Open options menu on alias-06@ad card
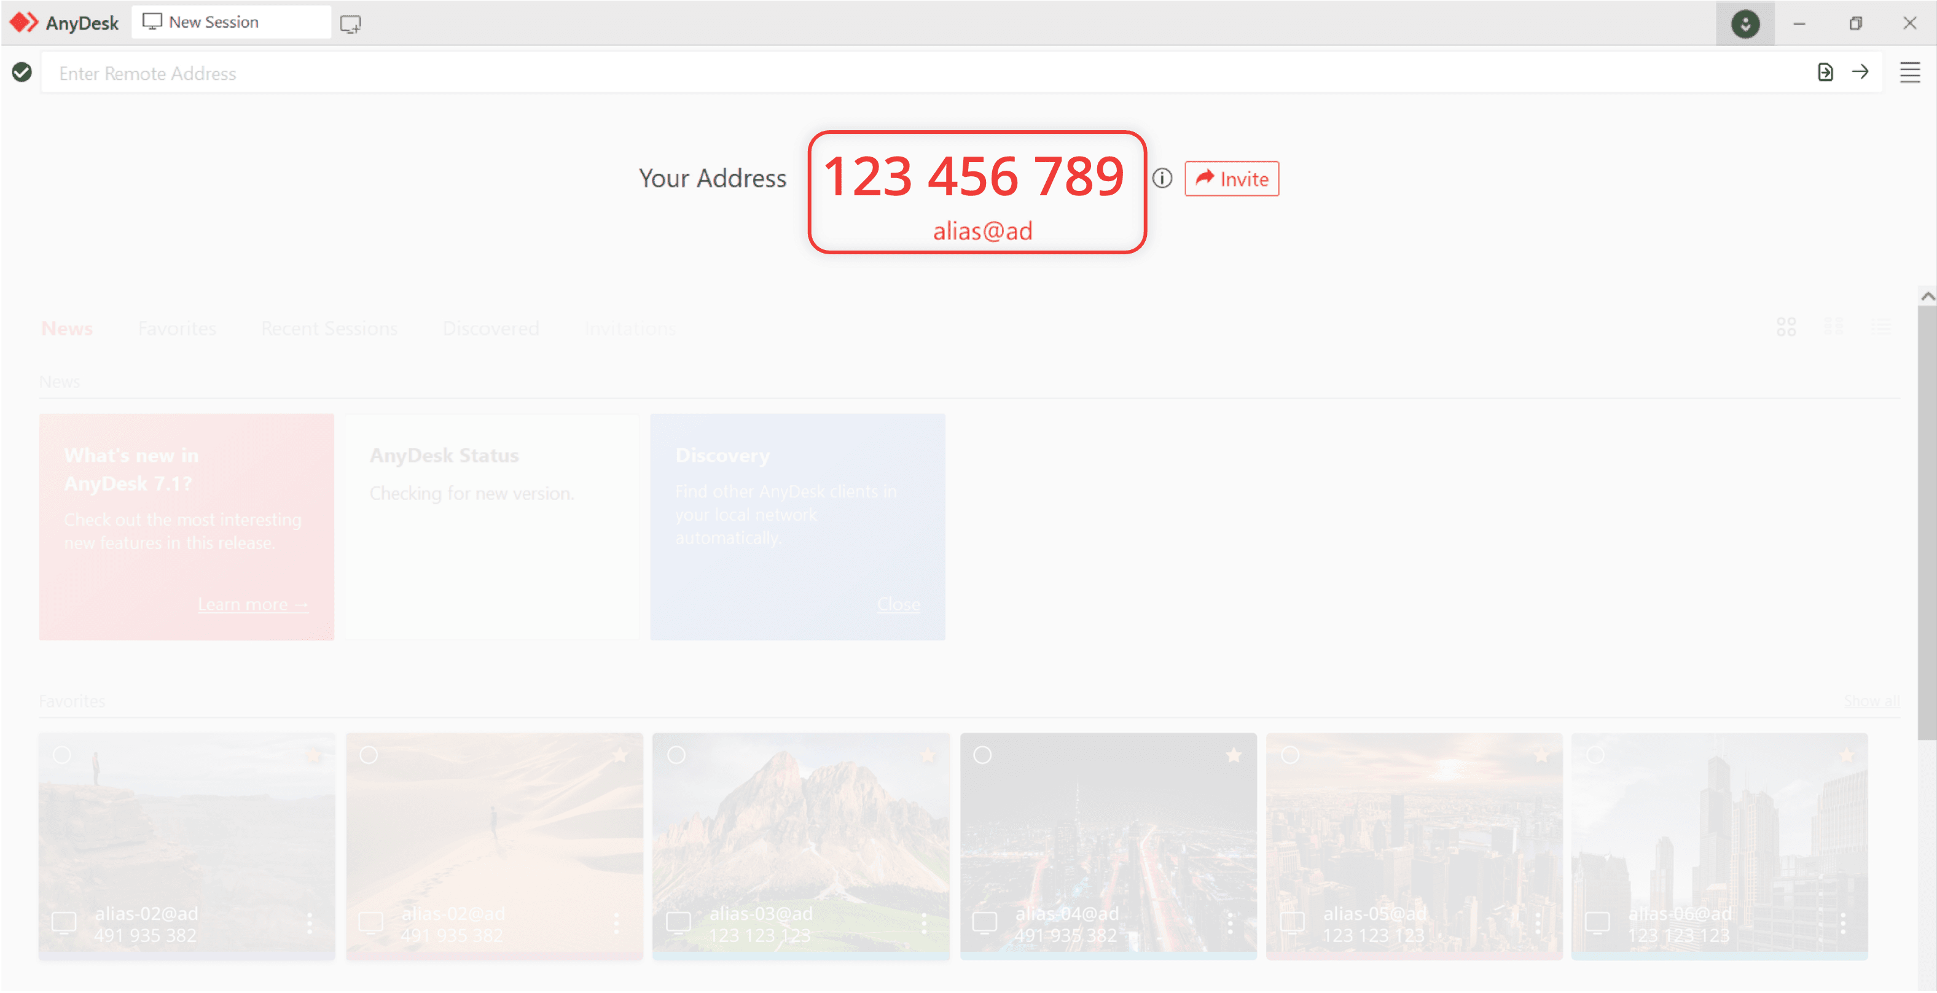This screenshot has width=1937, height=993. [1842, 924]
